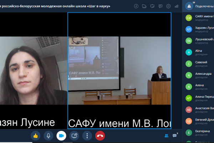
Task: Open the meeting info icon
Action: tap(136, 6)
